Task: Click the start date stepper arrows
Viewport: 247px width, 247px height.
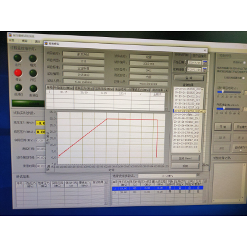Action: [186, 62]
